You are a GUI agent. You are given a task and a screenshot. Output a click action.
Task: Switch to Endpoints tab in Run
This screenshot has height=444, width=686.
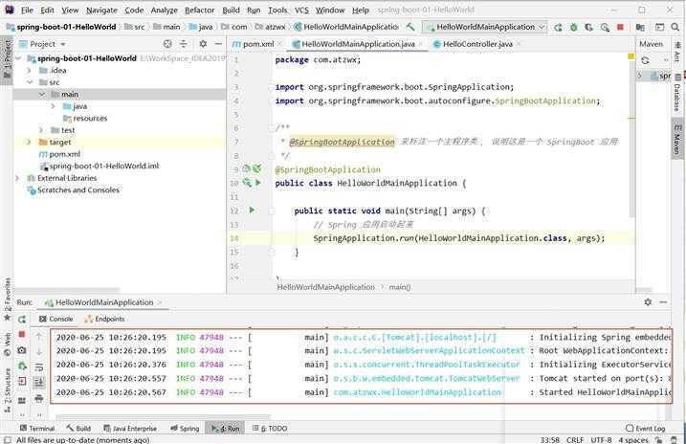click(x=104, y=319)
